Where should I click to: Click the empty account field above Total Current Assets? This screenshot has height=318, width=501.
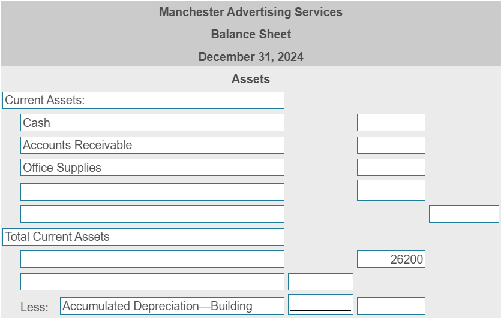click(152, 214)
